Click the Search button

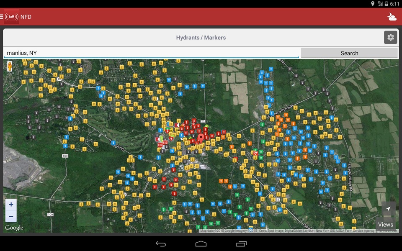pos(349,53)
